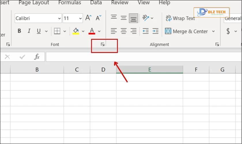Select column E header
Screen dimensions: 242x144
point(150,70)
